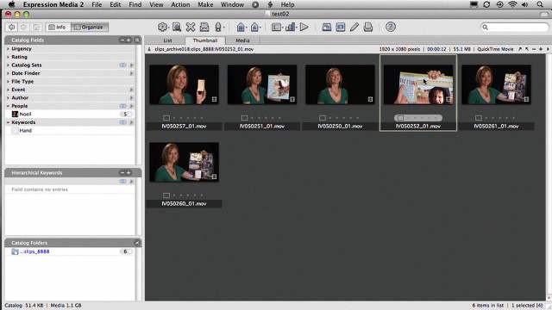Expand the Date Finder field

pos(8,73)
